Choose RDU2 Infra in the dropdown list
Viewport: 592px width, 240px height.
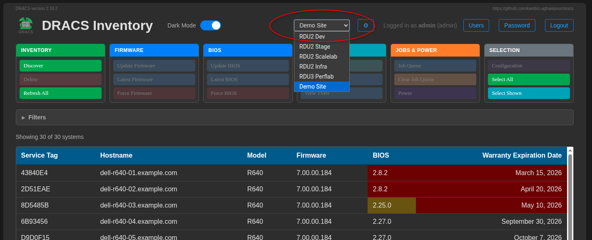(322, 67)
